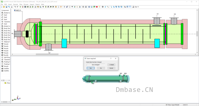Viewport: 199px width, 106px height.
Task: Open the Execute menu
Action: 16,4
